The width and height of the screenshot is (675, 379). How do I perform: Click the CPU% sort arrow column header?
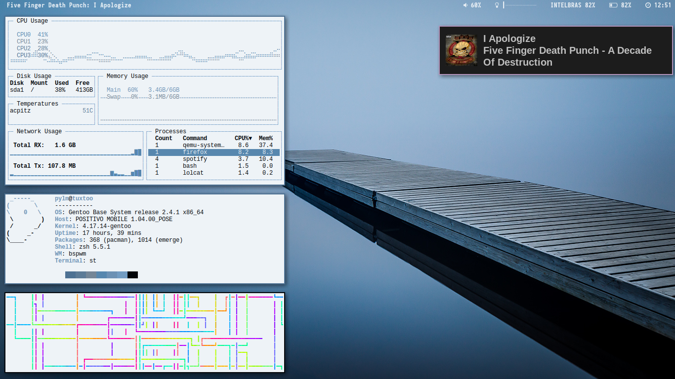pyautogui.click(x=243, y=138)
